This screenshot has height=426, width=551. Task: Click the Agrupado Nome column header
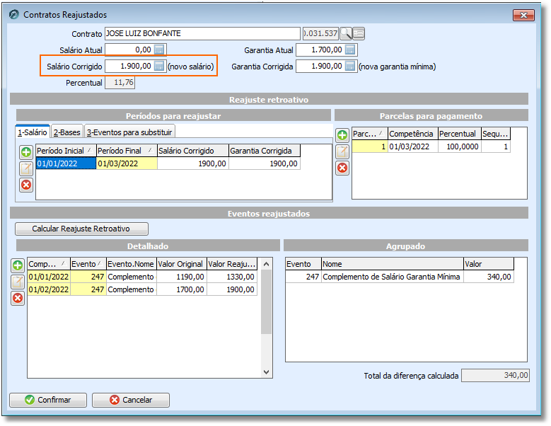click(x=392, y=264)
